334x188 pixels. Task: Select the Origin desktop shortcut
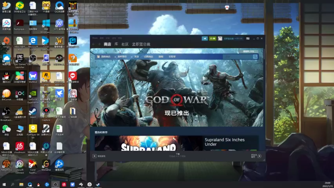tap(6, 42)
